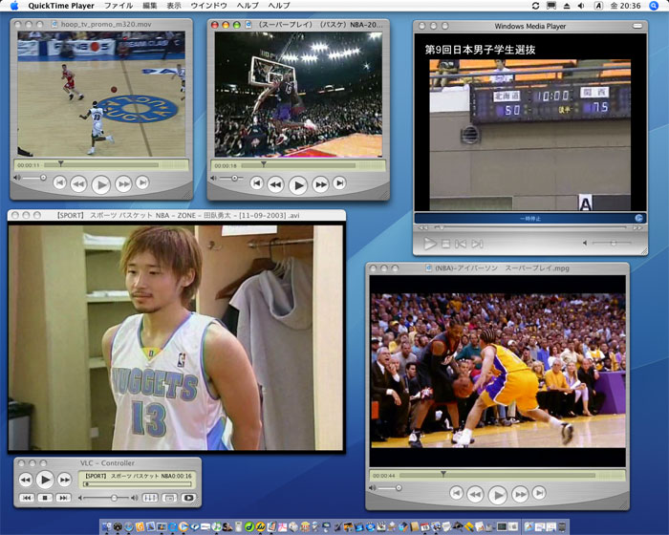This screenshot has width=669, height=535.
Task: Toggle speaker icon in スーパープレイ NBA window
Action: pos(214,178)
